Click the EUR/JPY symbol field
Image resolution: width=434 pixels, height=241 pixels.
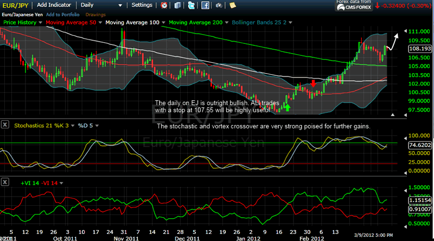pyautogui.click(x=16, y=5)
